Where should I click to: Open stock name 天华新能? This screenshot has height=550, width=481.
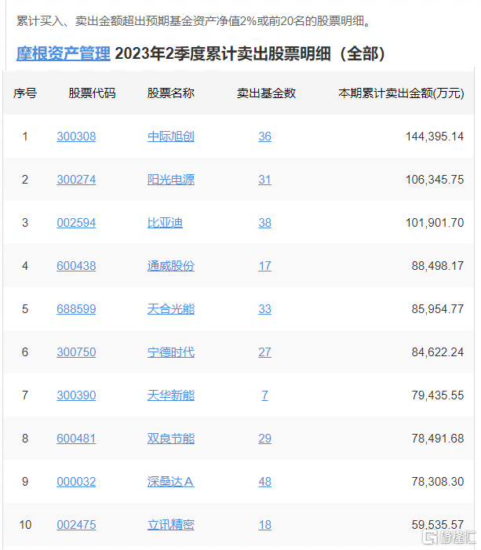tap(171, 395)
